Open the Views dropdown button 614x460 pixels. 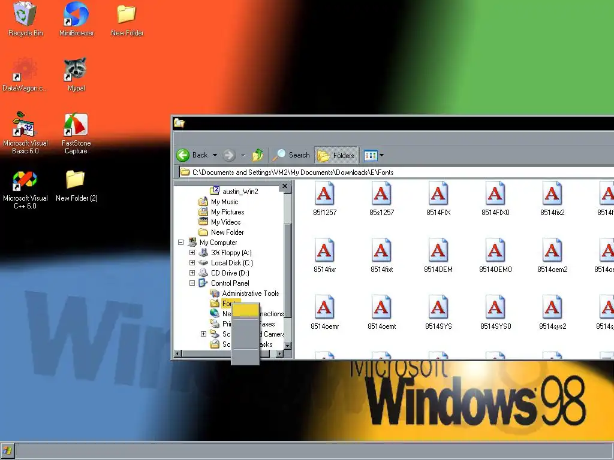374,155
